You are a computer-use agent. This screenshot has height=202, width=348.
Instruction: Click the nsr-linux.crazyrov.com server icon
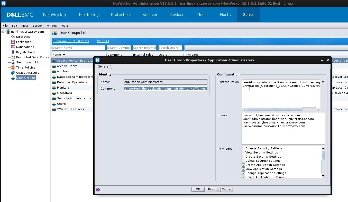tap(8, 32)
